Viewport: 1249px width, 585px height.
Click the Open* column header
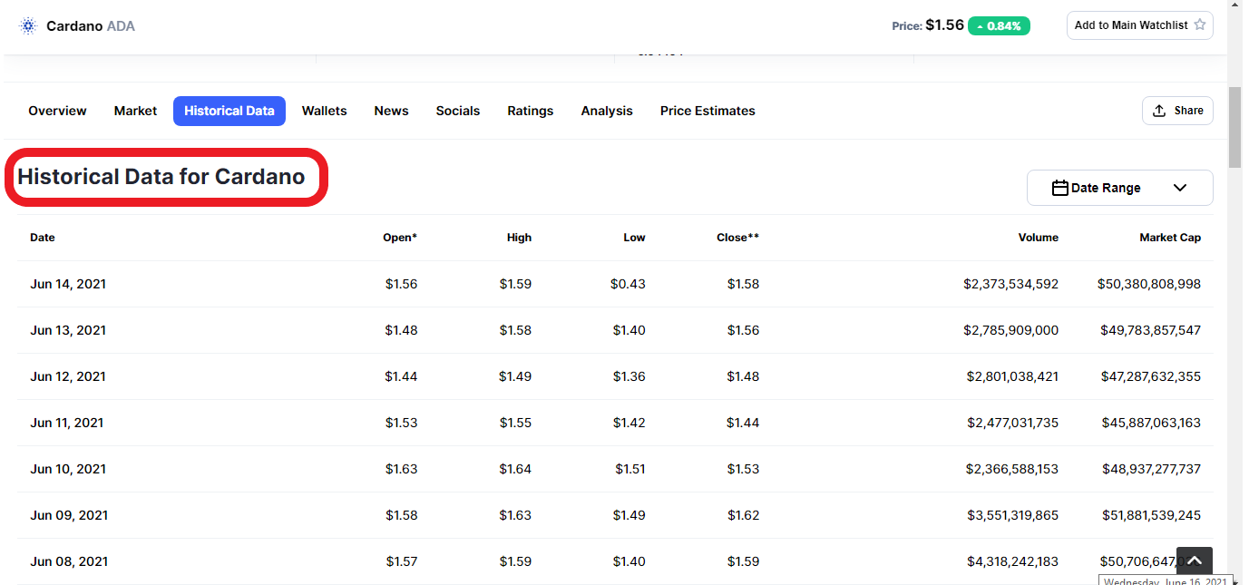click(x=400, y=238)
